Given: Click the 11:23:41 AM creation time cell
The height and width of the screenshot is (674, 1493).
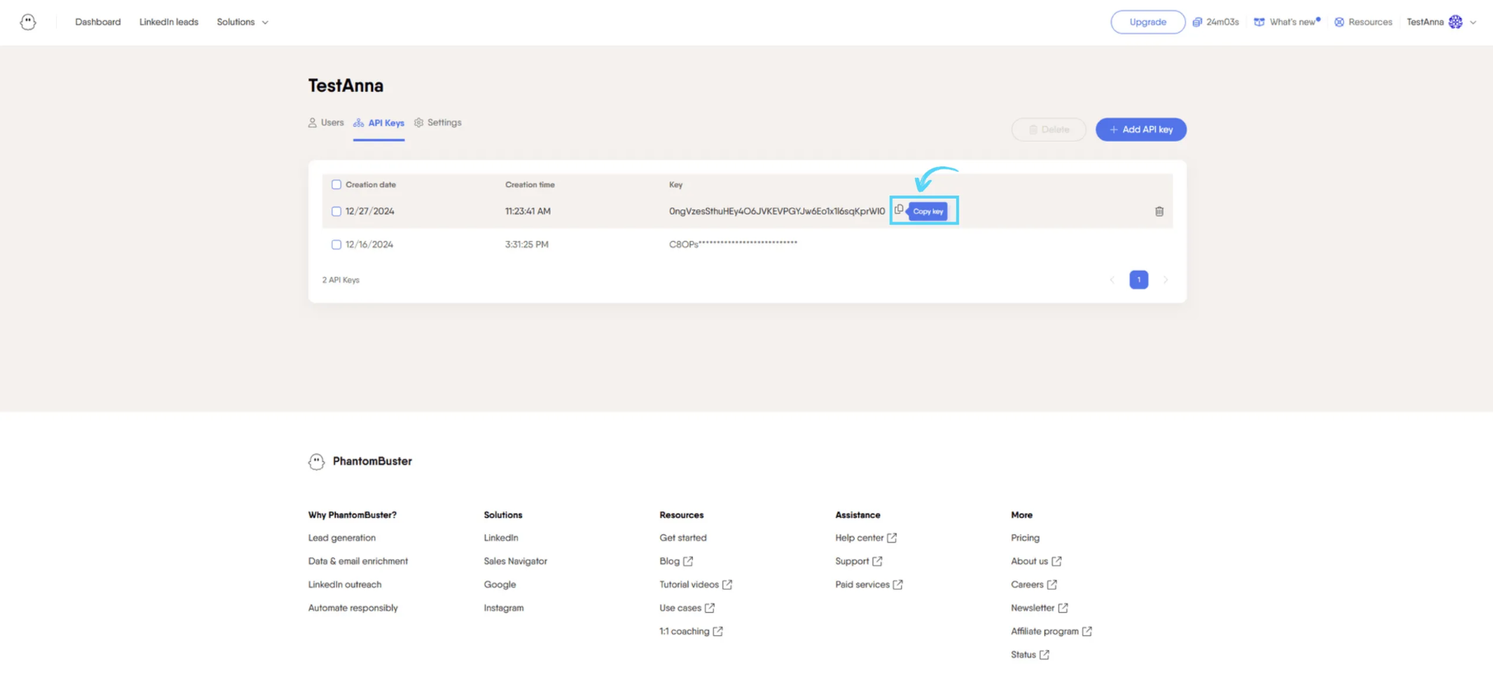Looking at the screenshot, I should pyautogui.click(x=528, y=212).
